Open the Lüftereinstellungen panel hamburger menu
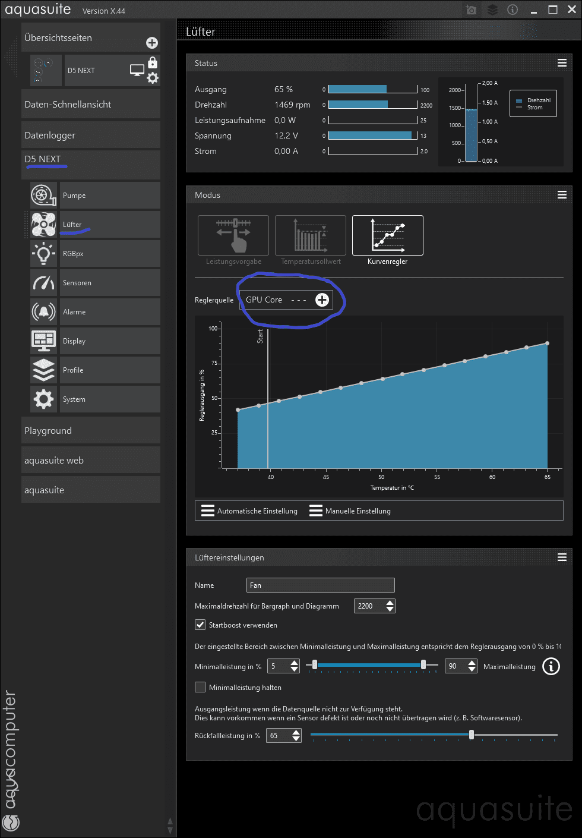Image resolution: width=582 pixels, height=838 pixels. (562, 557)
